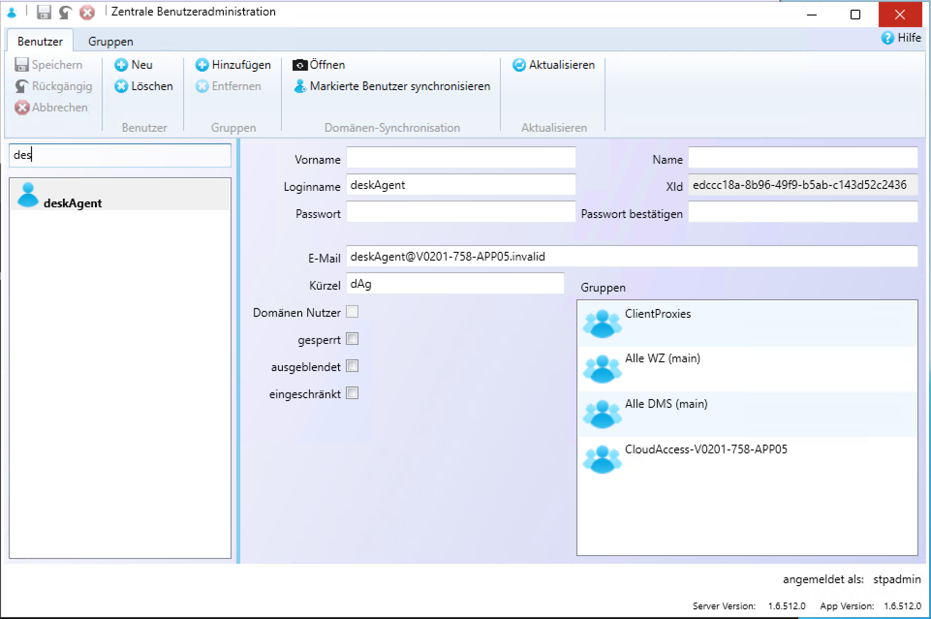This screenshot has height=619, width=931.
Task: Click the Vorname input field
Action: pos(461,158)
